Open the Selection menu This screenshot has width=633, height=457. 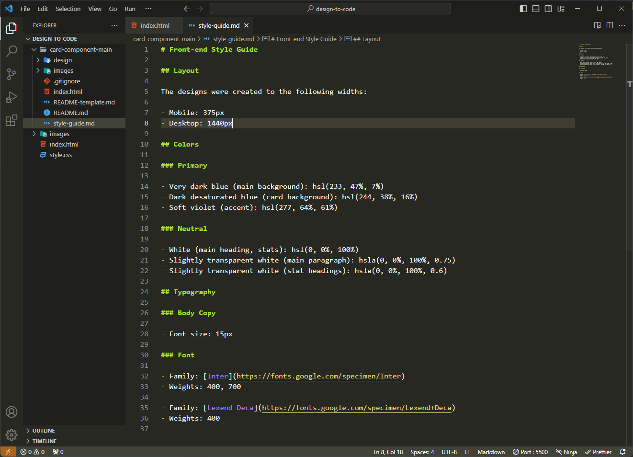(x=68, y=9)
